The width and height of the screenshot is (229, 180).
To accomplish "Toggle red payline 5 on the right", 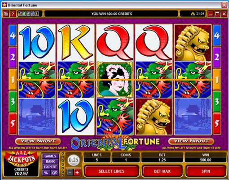I will (216, 124).
